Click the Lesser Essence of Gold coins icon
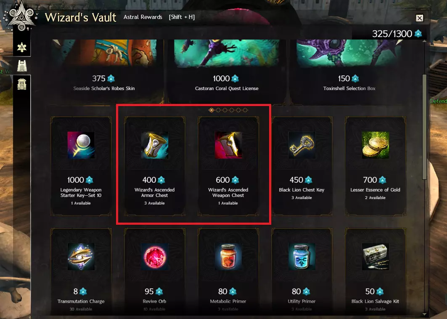Viewport: 447px width, 319px height. click(x=376, y=145)
